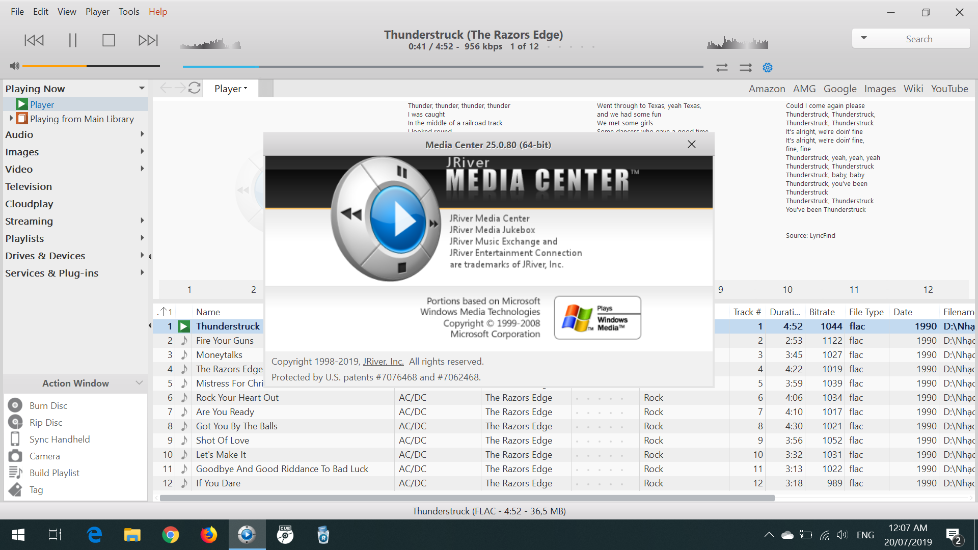Select the Shot Of Love track
The image size is (978, 550).
coord(223,441)
